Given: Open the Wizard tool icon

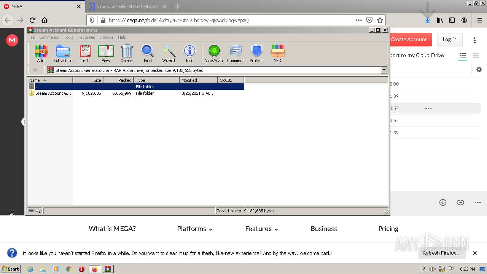Looking at the screenshot, I should [x=169, y=53].
